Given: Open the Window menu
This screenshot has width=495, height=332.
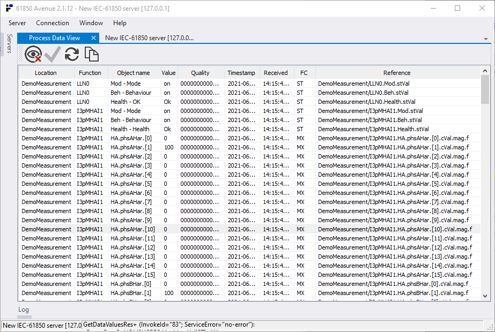Looking at the screenshot, I should click(x=91, y=23).
